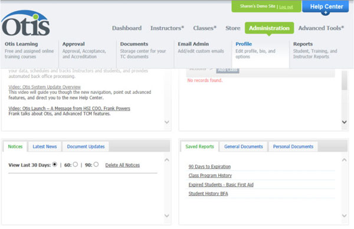Screen dimensions: 354x229
Task: Open Class Program History report
Action: tap(210, 175)
